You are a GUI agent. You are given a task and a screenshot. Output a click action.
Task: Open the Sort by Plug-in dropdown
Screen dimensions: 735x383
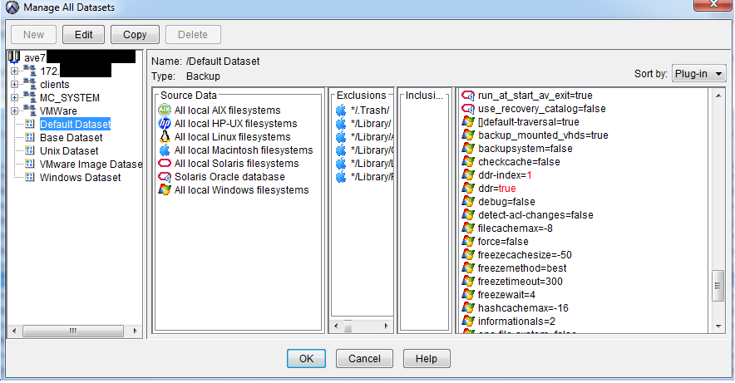click(x=699, y=74)
